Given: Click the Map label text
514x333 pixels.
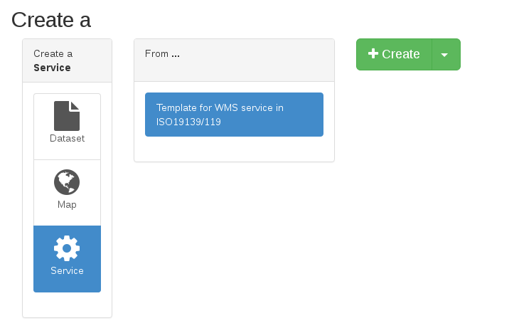Looking at the screenshot, I should point(67,205).
